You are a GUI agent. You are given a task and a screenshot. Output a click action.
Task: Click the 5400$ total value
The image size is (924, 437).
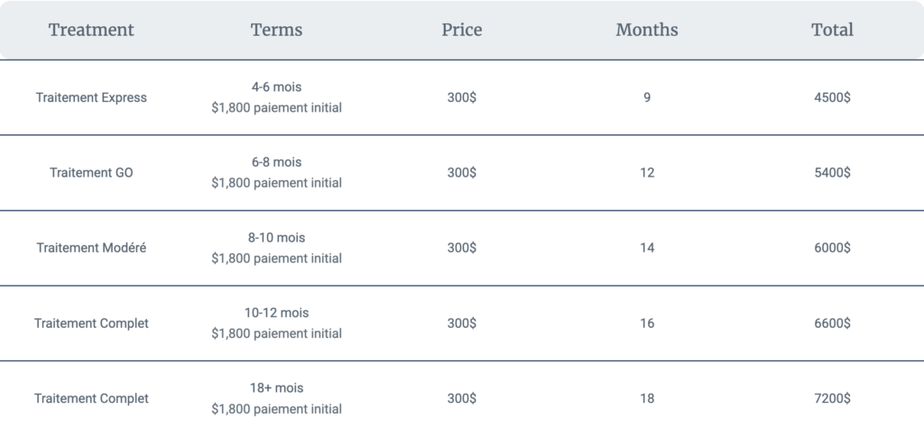tap(832, 173)
